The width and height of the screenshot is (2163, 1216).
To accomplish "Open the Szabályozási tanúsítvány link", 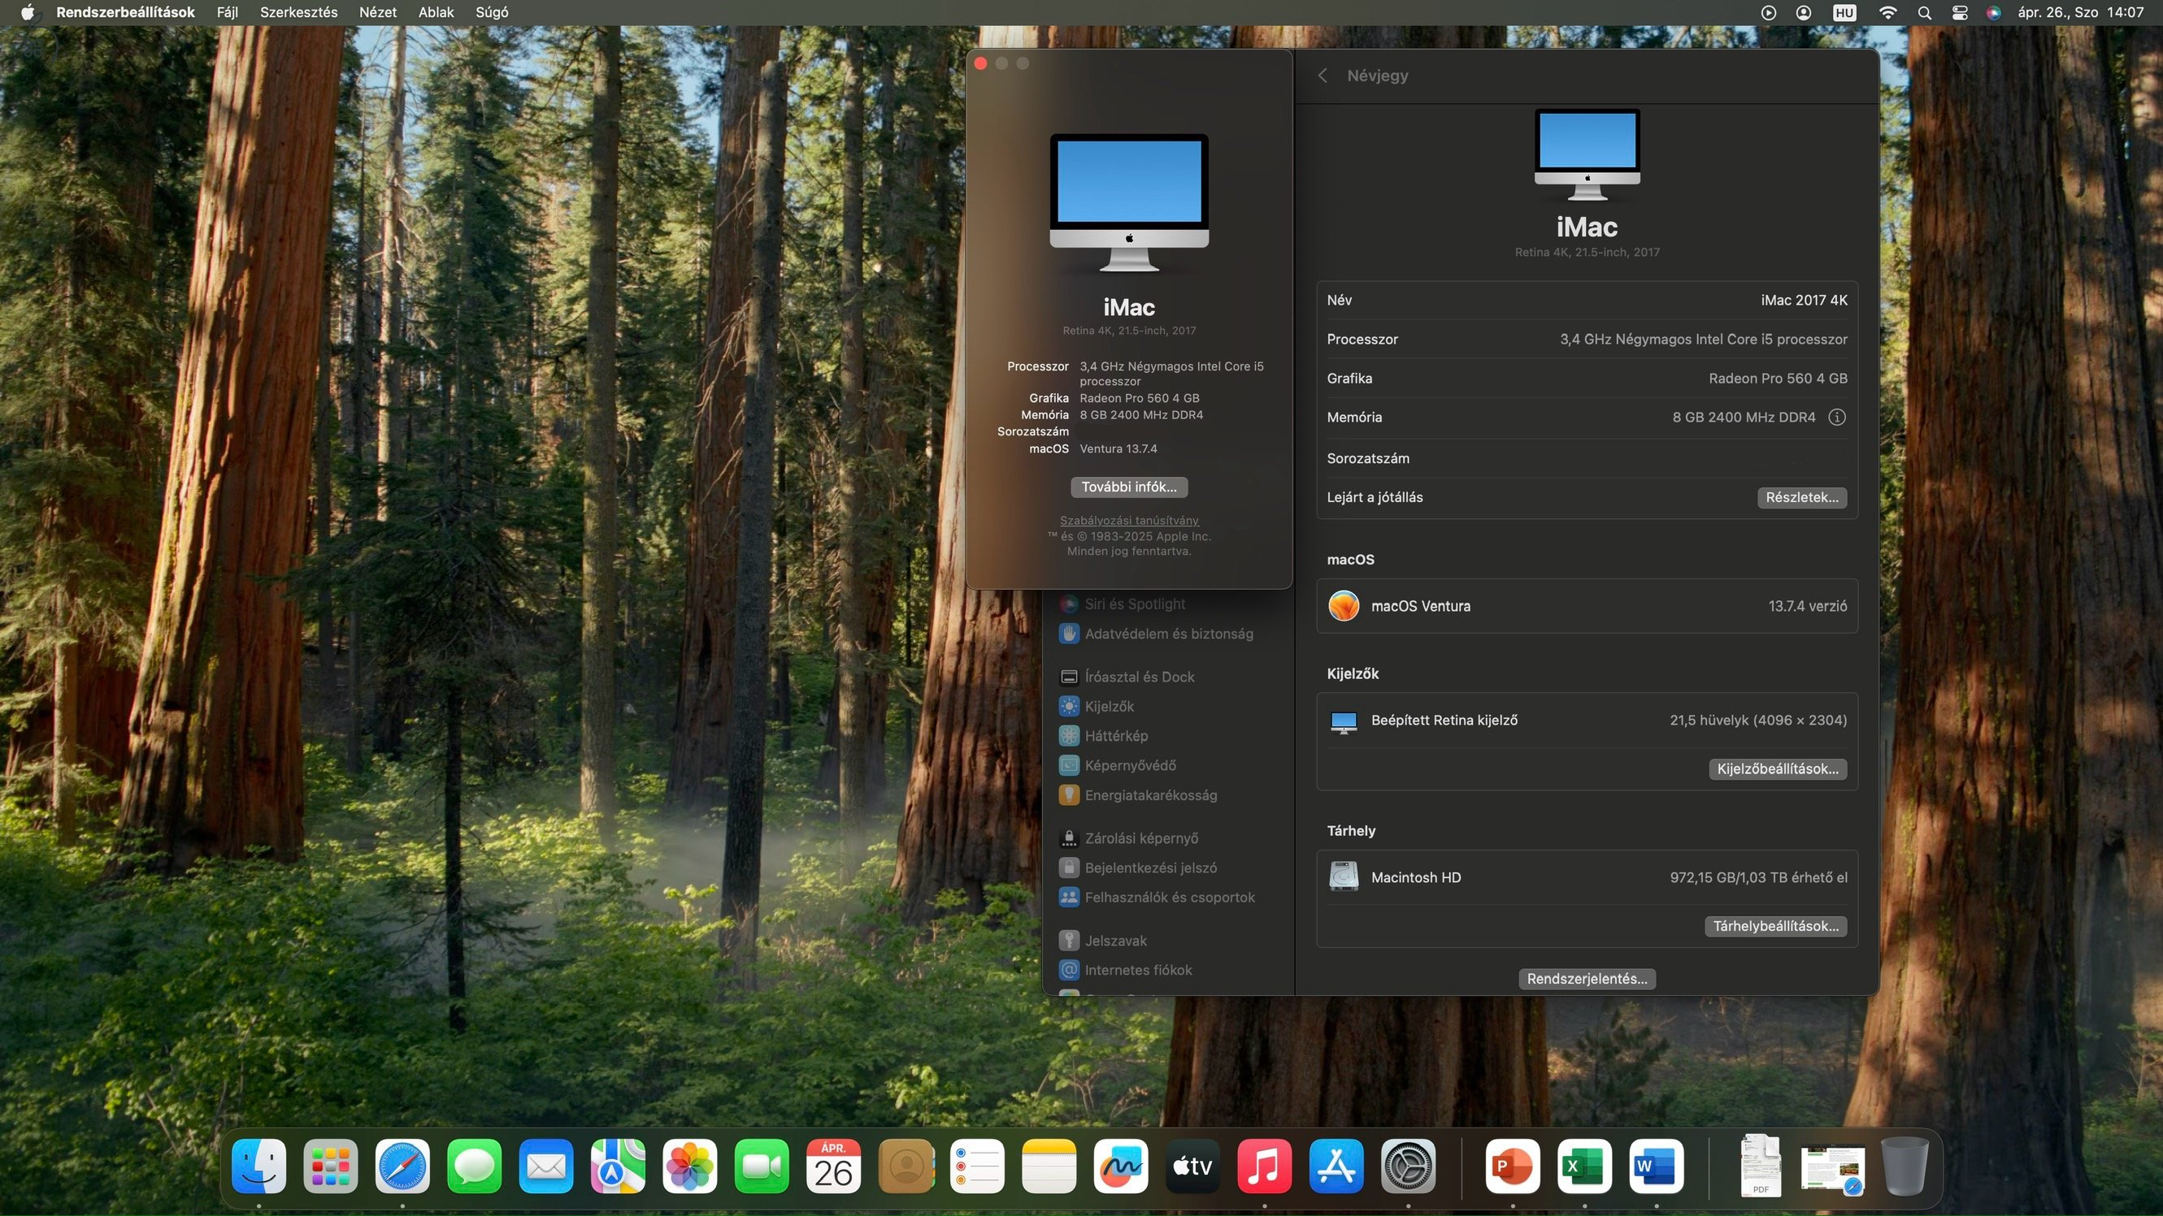I will 1128,521.
